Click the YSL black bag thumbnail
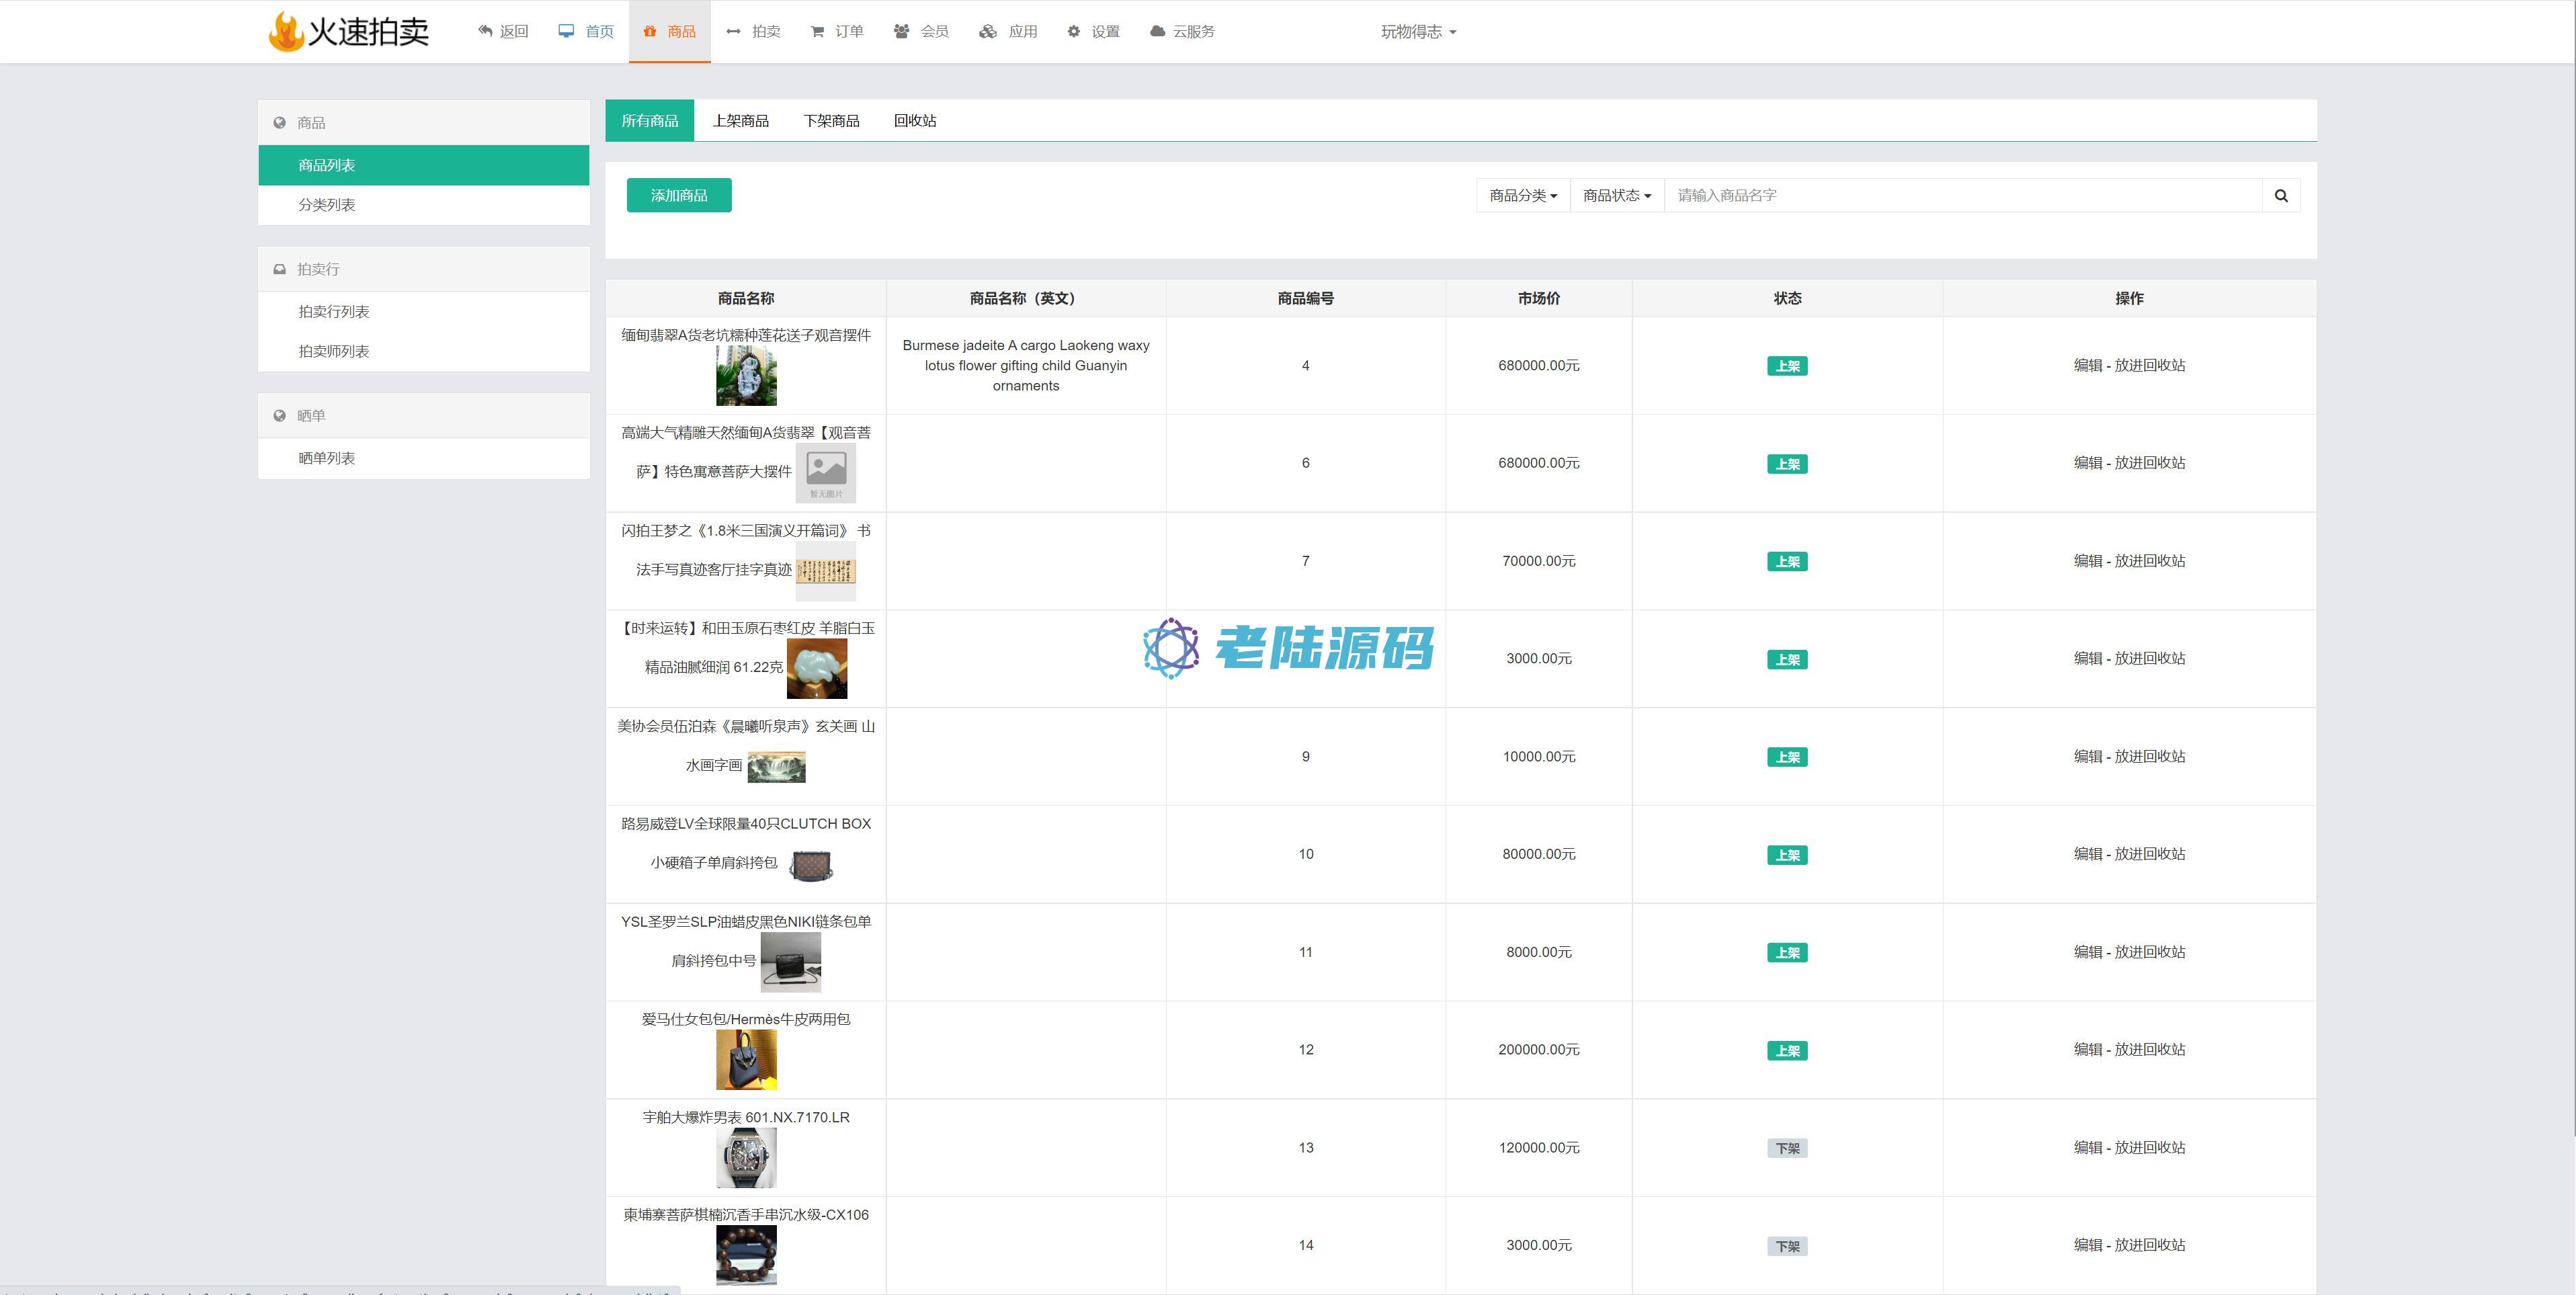The width and height of the screenshot is (2576, 1295). click(791, 962)
